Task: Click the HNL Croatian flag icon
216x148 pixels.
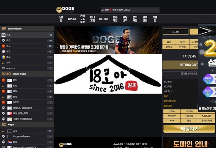Action: tap(10, 142)
